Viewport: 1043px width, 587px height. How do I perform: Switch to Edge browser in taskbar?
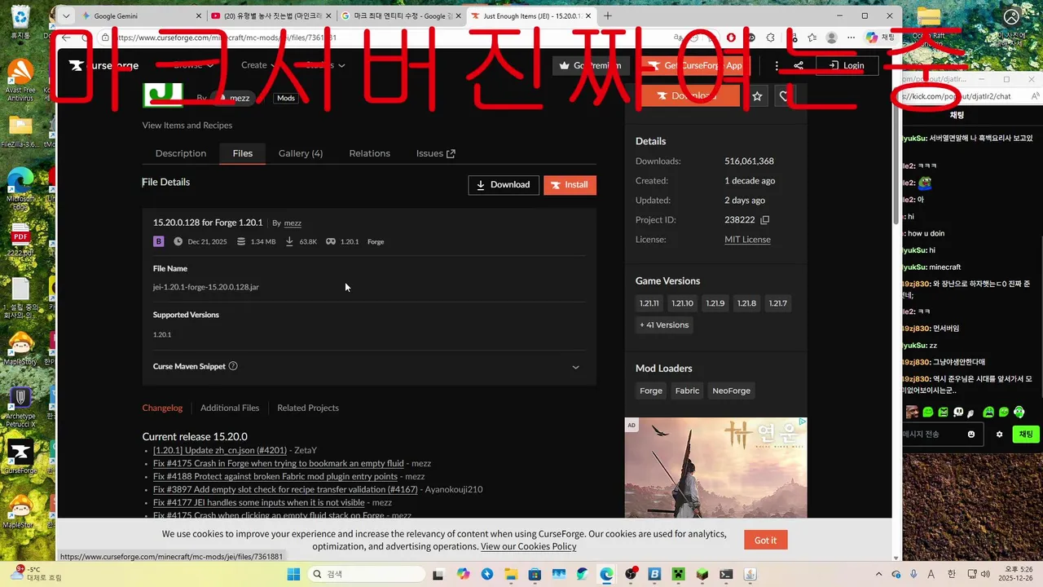click(x=606, y=574)
